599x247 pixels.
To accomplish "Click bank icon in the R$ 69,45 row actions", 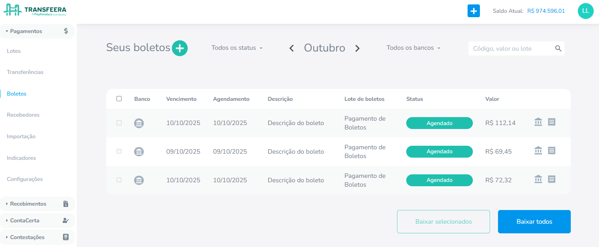I will [538, 151].
